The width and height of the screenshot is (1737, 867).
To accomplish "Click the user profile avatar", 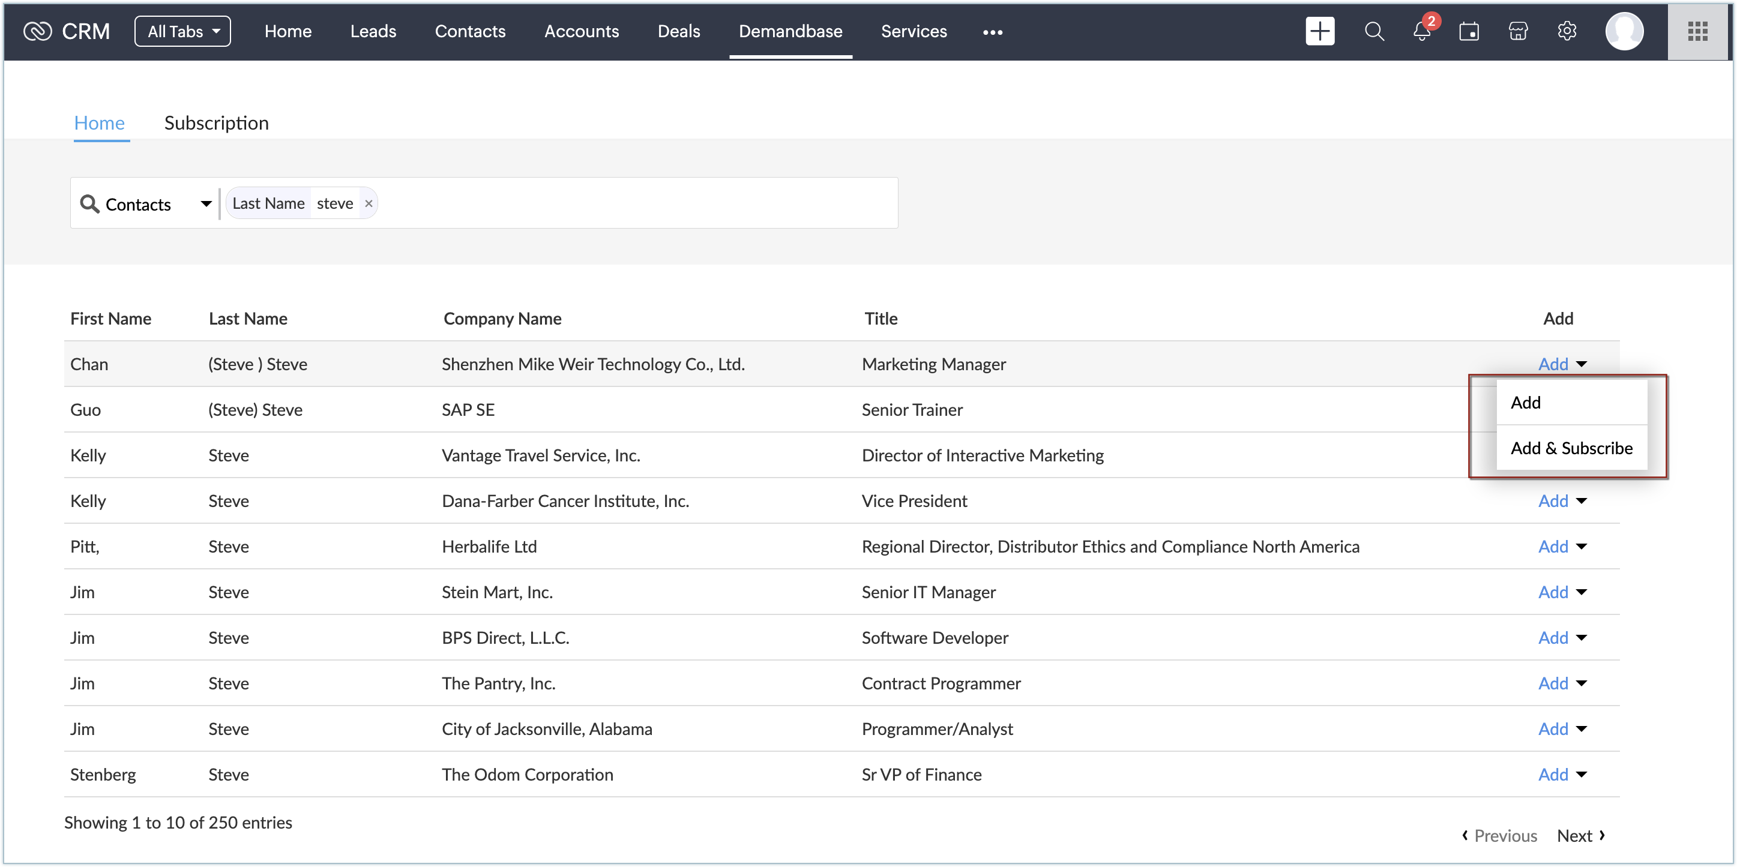I will click(x=1624, y=31).
